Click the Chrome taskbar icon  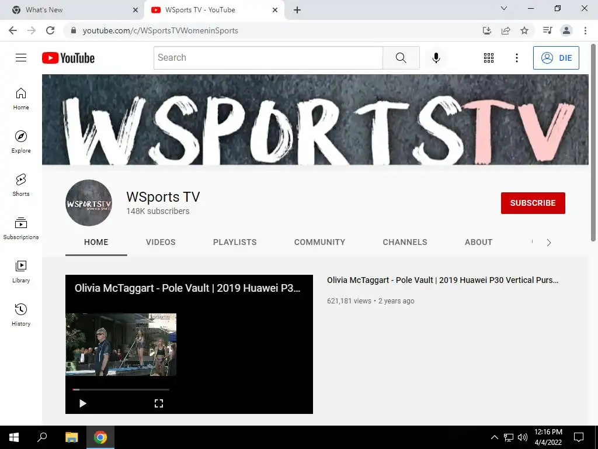point(100,437)
